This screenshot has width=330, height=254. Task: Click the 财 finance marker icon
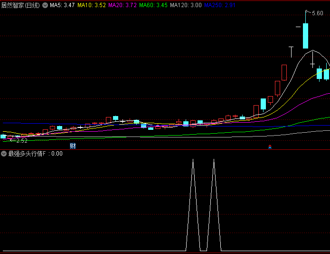coord(73,146)
